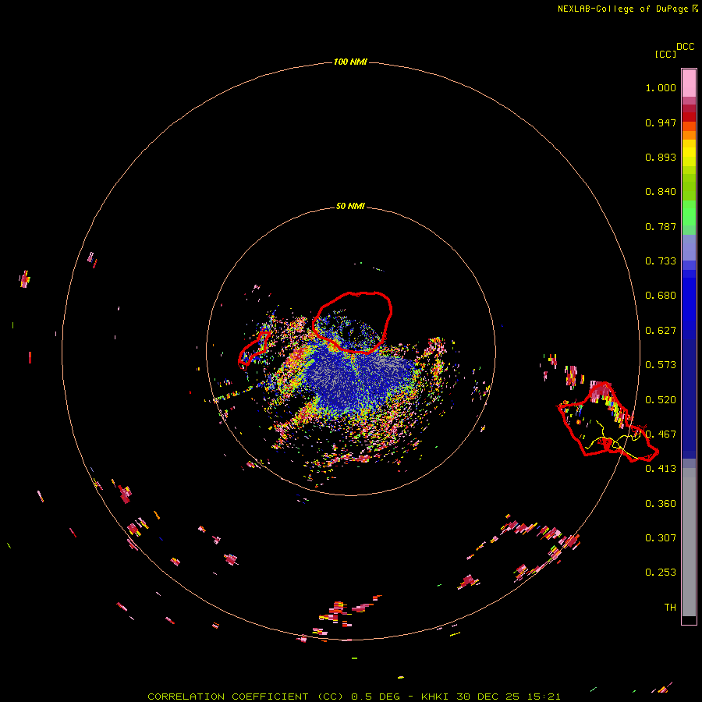
Task: Click the 0.840 legend value
Action: (x=661, y=192)
